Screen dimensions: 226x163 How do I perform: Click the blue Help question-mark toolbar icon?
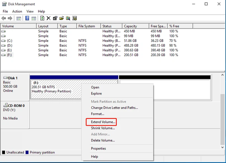pos(27,18)
